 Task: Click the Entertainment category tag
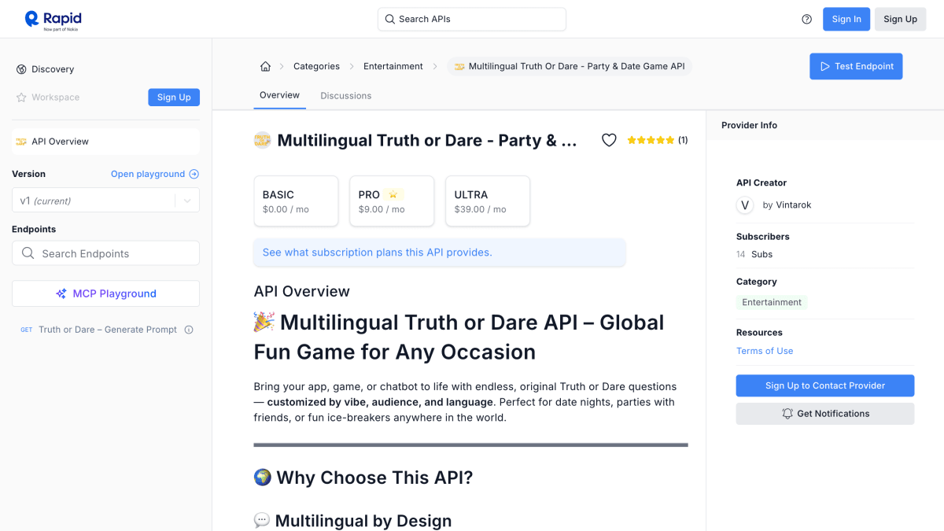(x=772, y=302)
